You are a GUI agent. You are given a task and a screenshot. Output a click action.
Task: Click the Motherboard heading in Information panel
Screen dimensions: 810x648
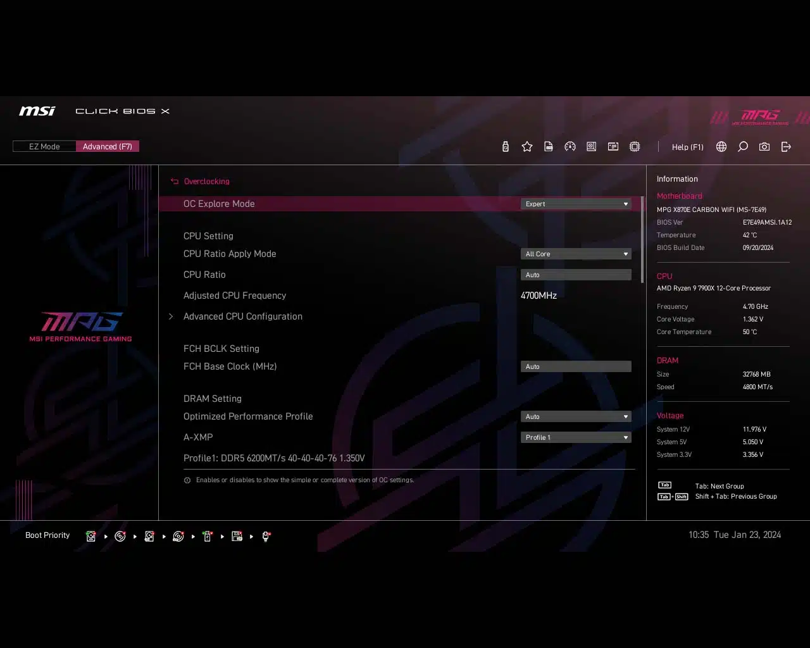click(x=679, y=196)
